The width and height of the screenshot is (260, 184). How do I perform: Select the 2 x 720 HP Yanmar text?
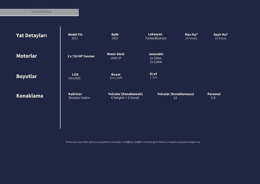(81, 56)
